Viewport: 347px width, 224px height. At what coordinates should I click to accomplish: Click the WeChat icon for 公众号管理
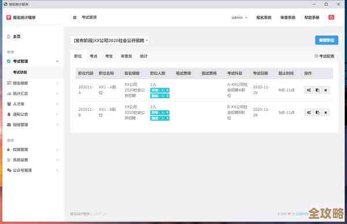click(x=9, y=170)
